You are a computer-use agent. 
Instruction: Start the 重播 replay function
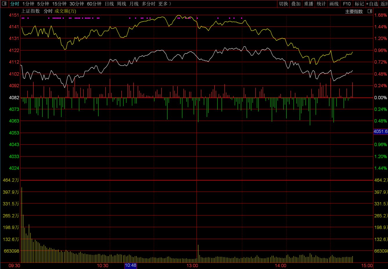[x=309, y=4]
